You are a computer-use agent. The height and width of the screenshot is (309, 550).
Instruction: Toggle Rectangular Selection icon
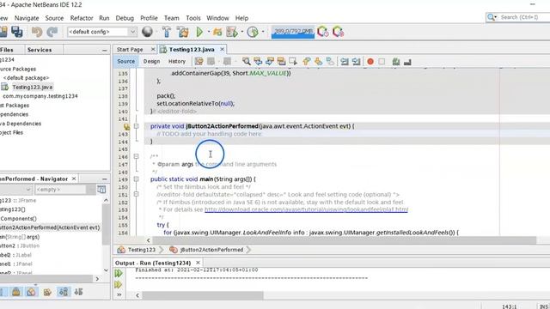pos(293,61)
